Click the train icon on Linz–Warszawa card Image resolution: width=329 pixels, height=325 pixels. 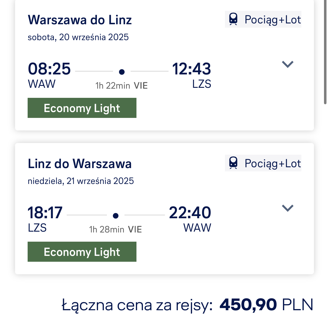point(233,163)
